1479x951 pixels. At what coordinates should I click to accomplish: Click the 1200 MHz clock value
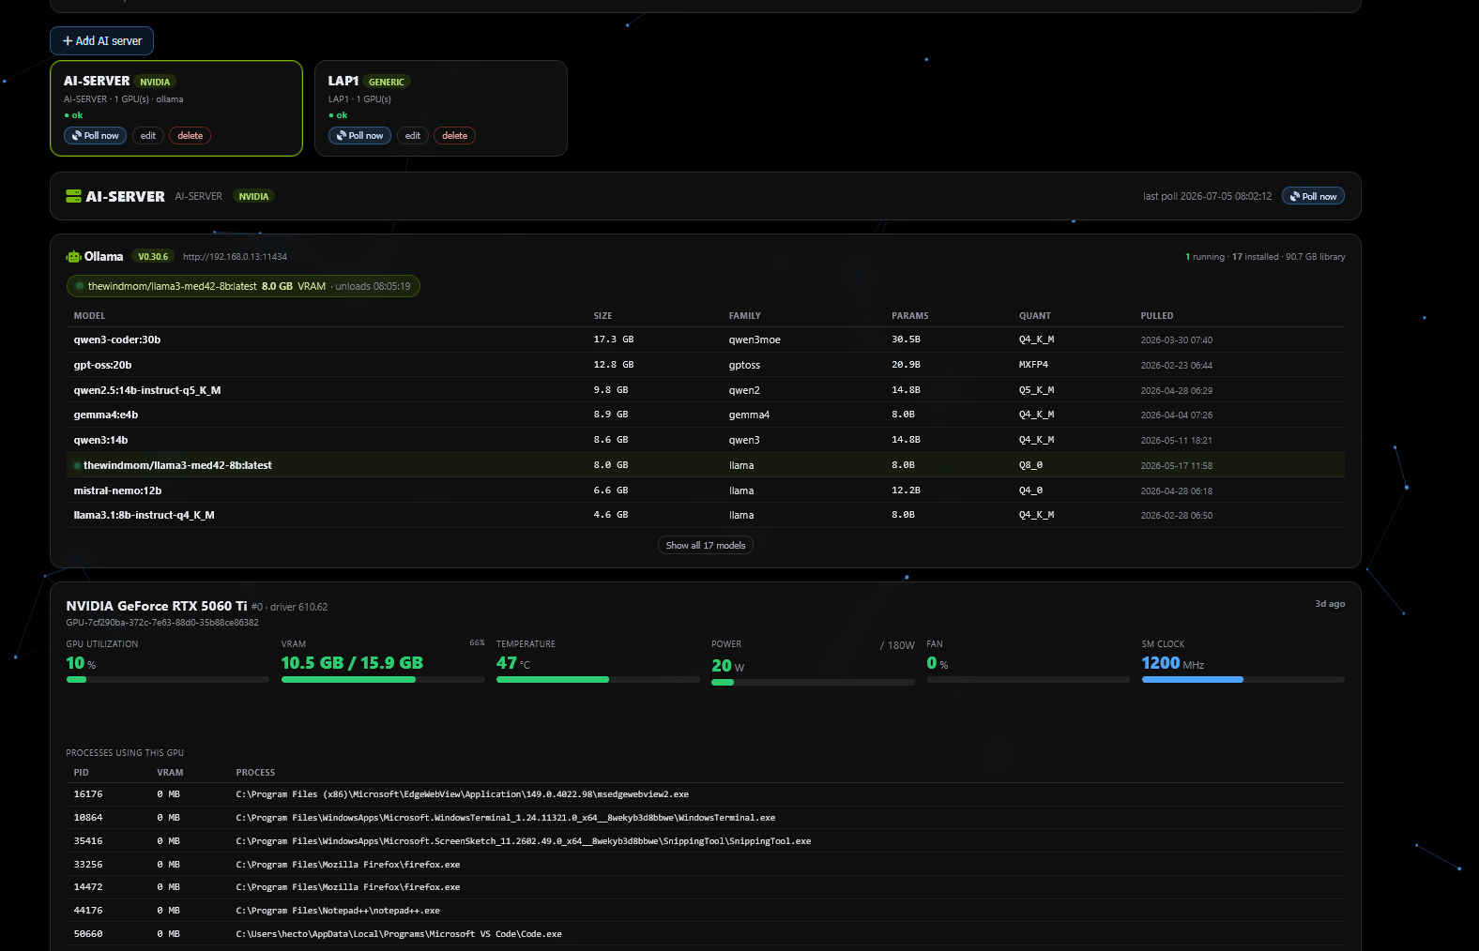(1172, 663)
